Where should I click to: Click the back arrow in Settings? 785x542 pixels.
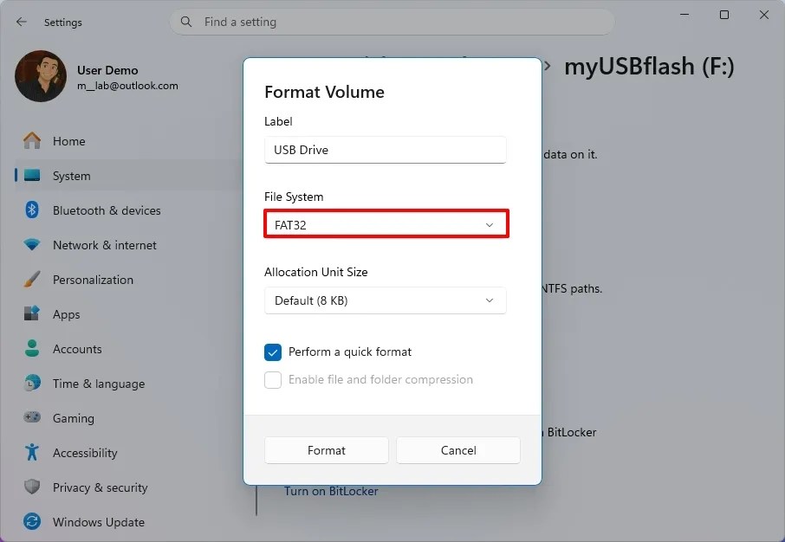(21, 22)
